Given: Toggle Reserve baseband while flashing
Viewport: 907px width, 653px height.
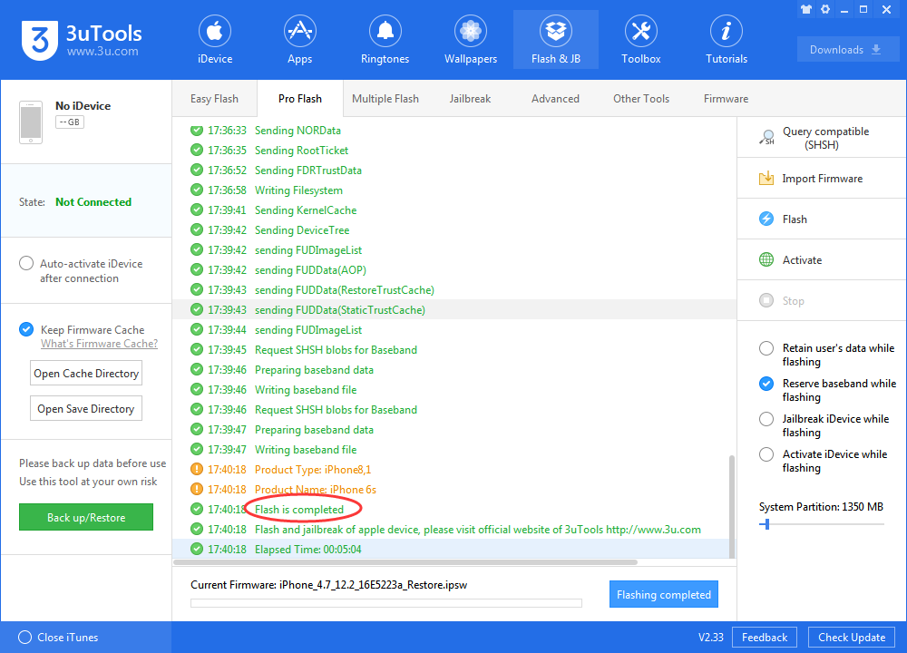Looking at the screenshot, I should 766,384.
